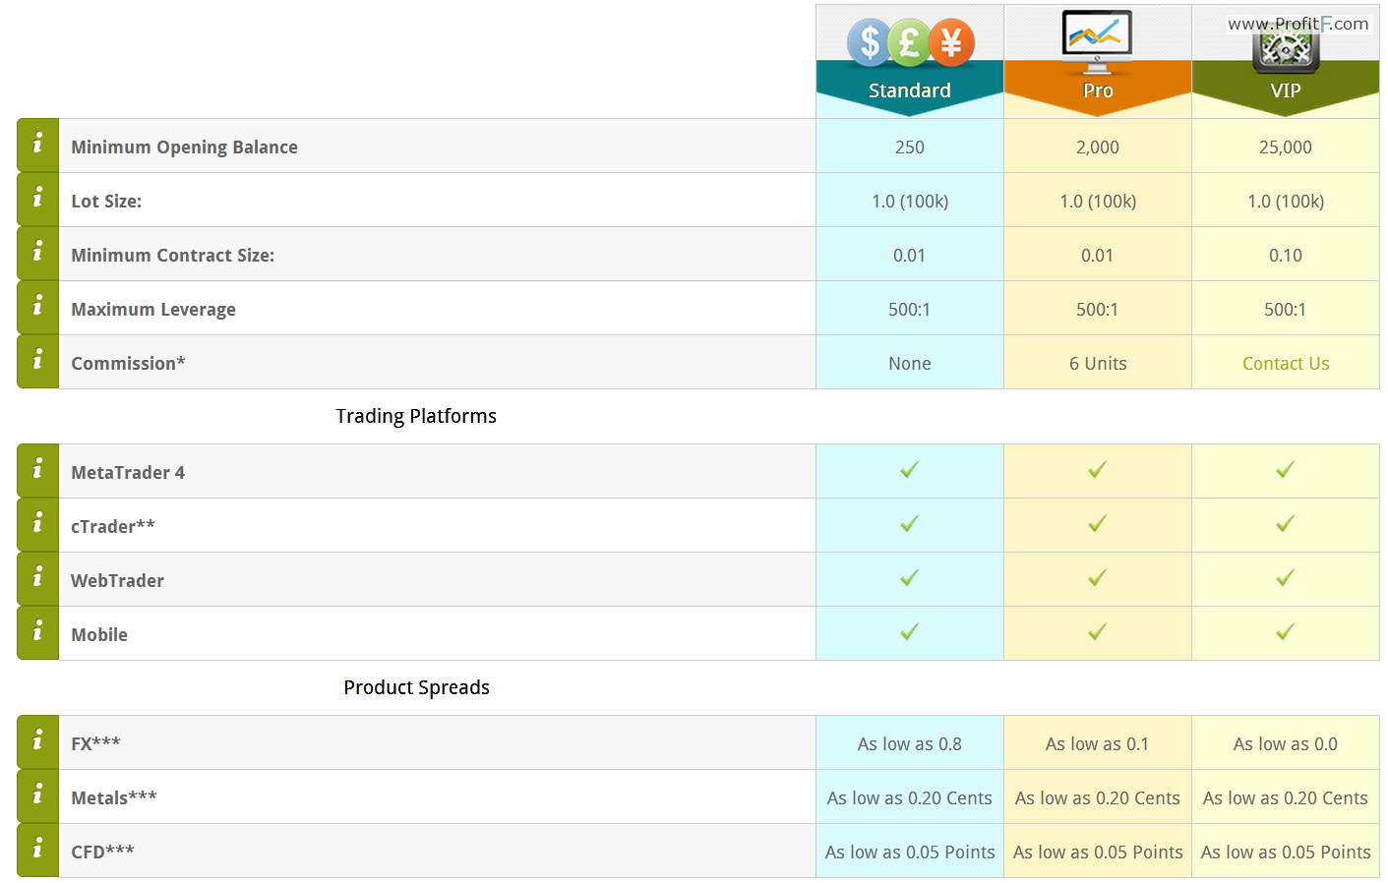Image resolution: width=1388 pixels, height=883 pixels.
Task: Click the CFD row info icon
Action: 38,851
